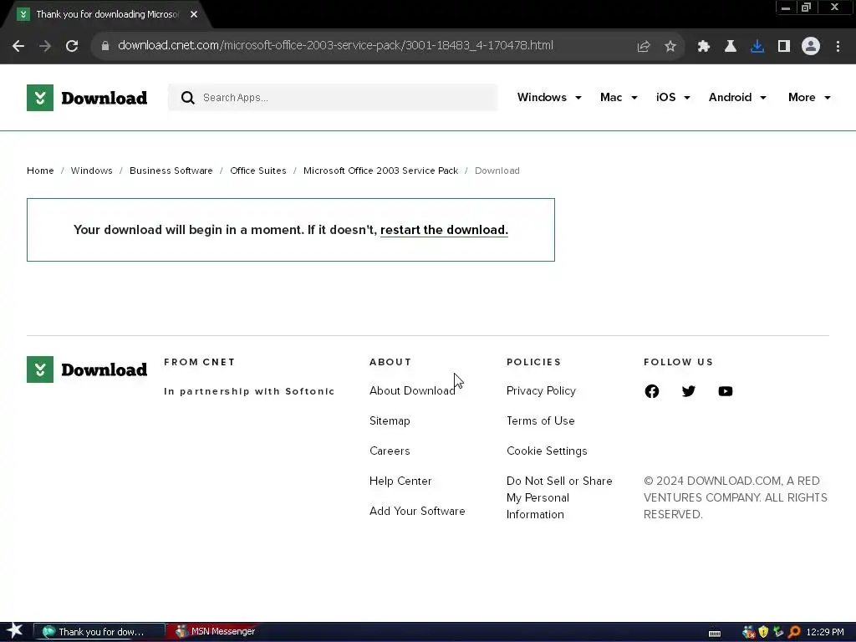Click the padlock site info icon
This screenshot has width=856, height=642.
(x=105, y=46)
